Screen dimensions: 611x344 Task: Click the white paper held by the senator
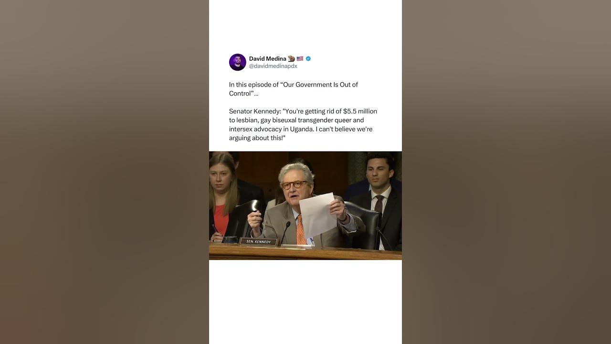[318, 215]
